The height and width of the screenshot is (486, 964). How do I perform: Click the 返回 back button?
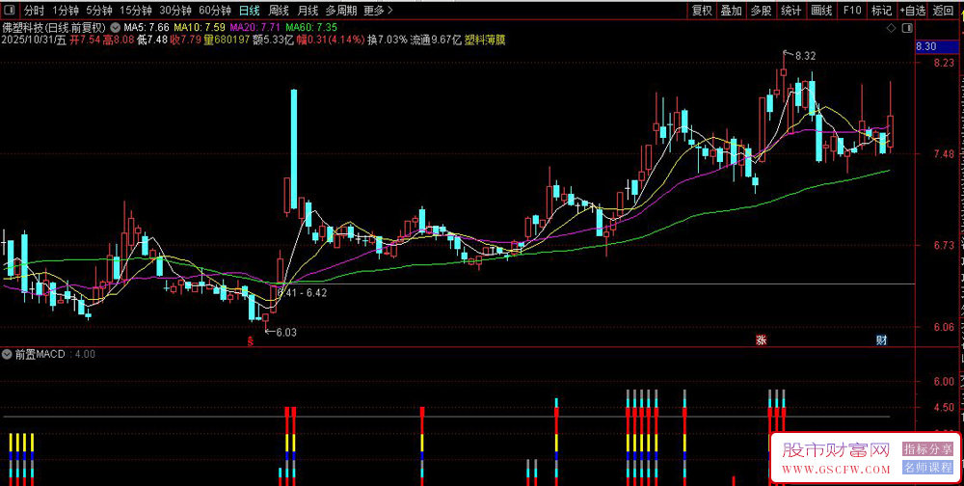(x=943, y=11)
